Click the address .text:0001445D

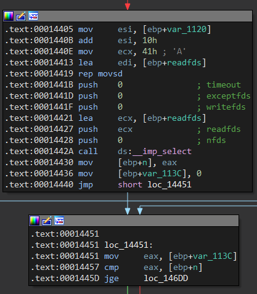coord(65,278)
